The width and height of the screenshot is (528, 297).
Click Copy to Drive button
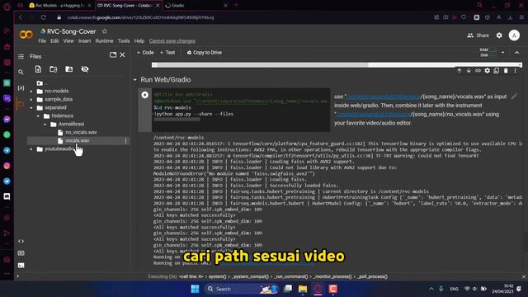point(205,53)
